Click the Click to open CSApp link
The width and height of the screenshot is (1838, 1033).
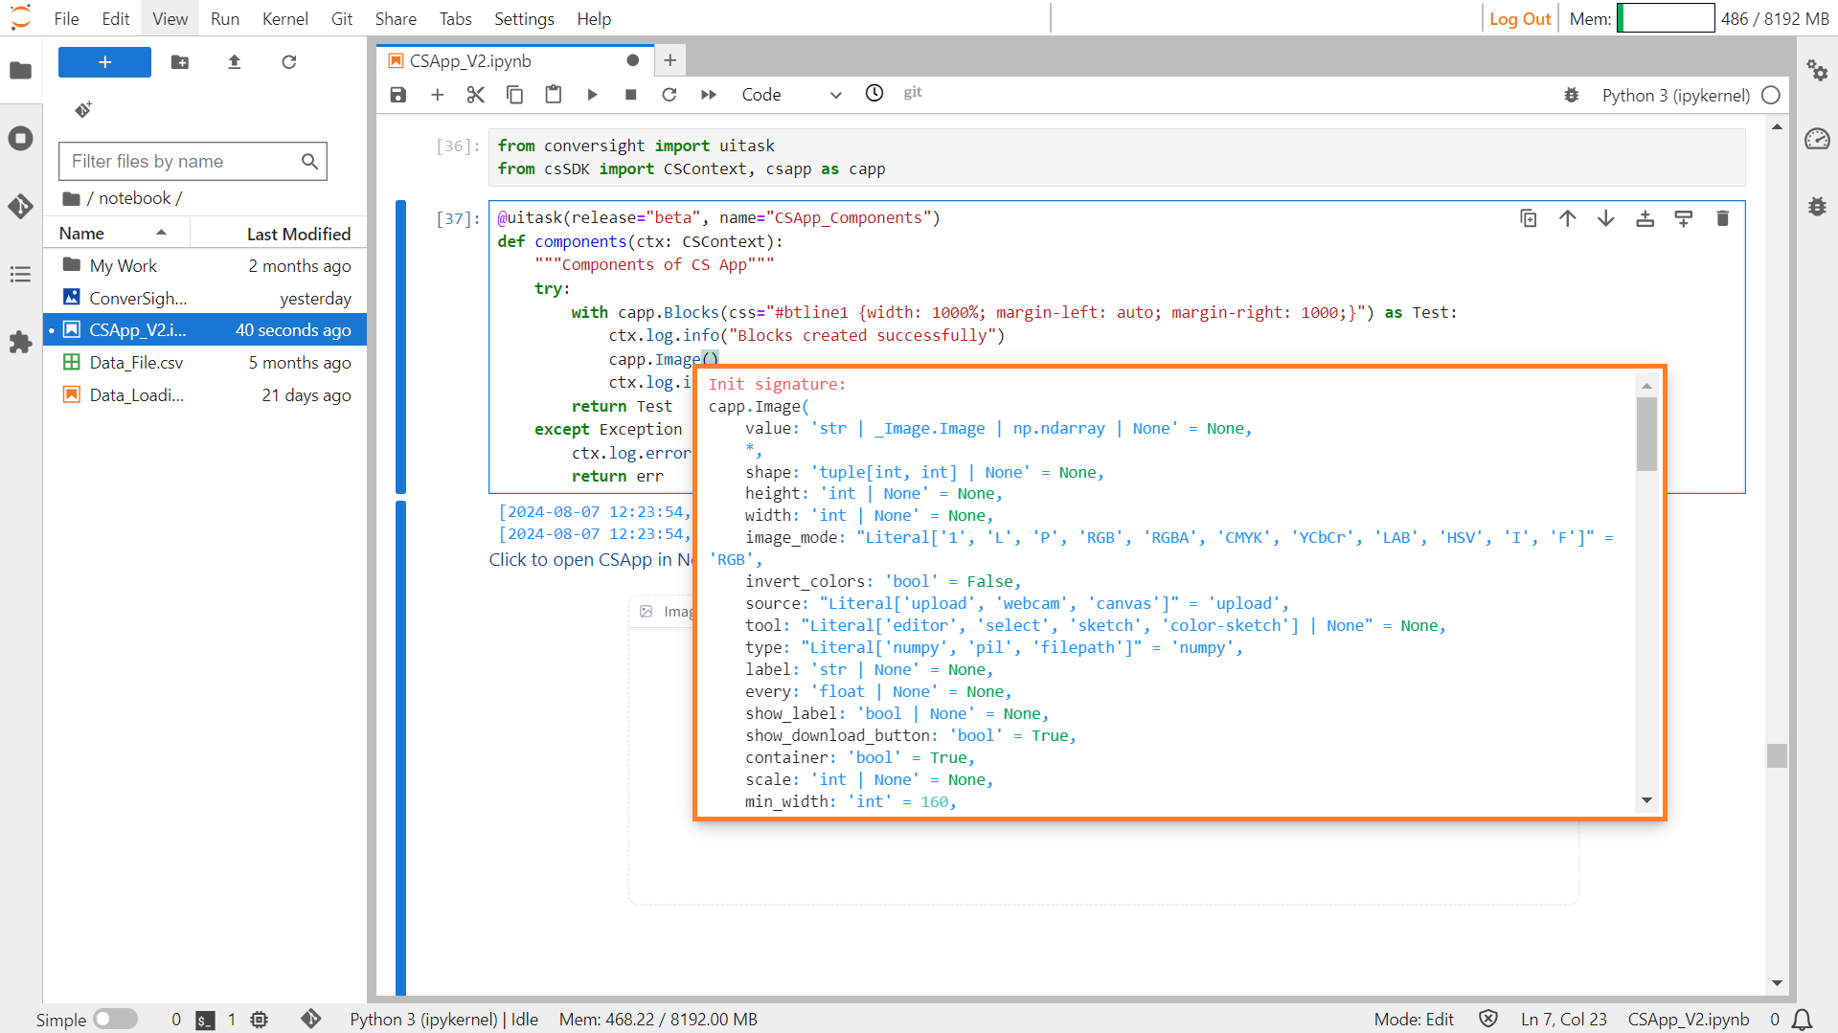[590, 560]
